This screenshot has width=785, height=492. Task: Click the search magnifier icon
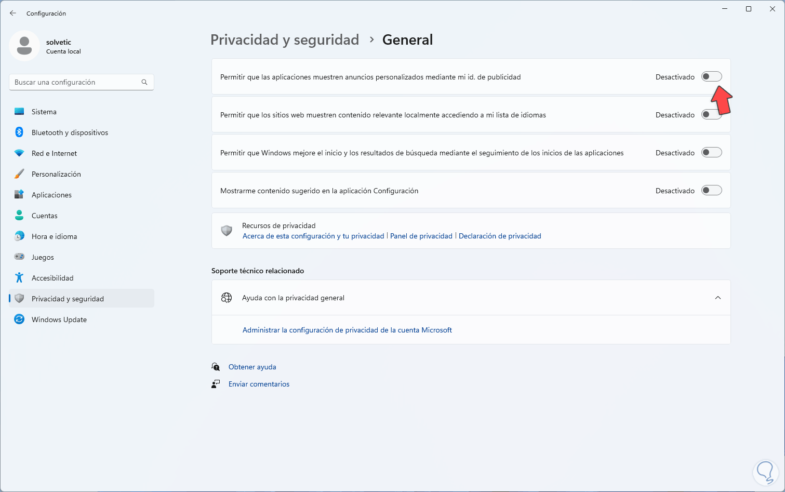(x=144, y=82)
